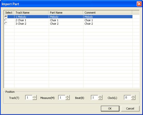
Task: Click the '3 Choir 2' track name cell
Action: 32,24
